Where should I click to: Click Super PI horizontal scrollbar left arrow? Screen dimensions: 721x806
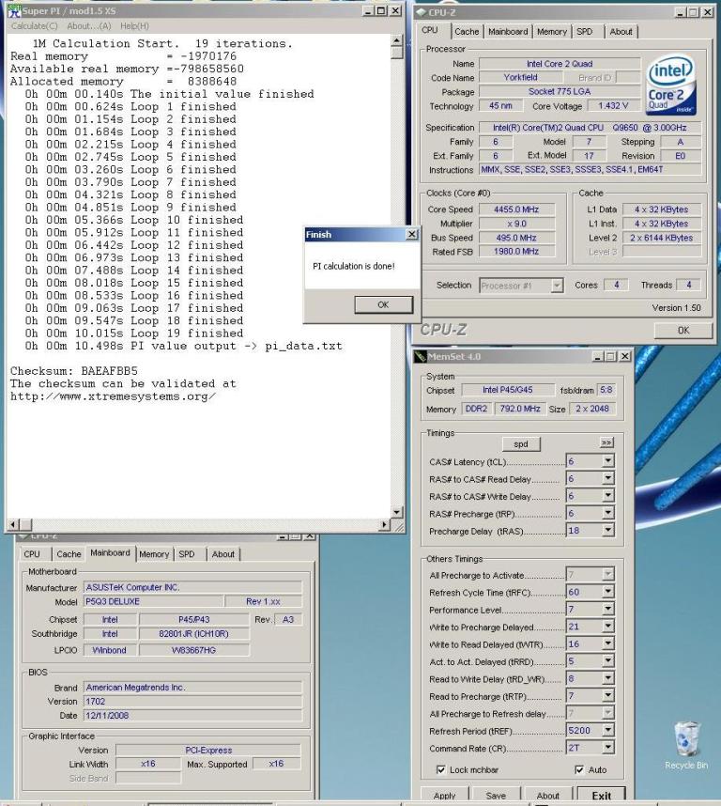tap(13, 524)
